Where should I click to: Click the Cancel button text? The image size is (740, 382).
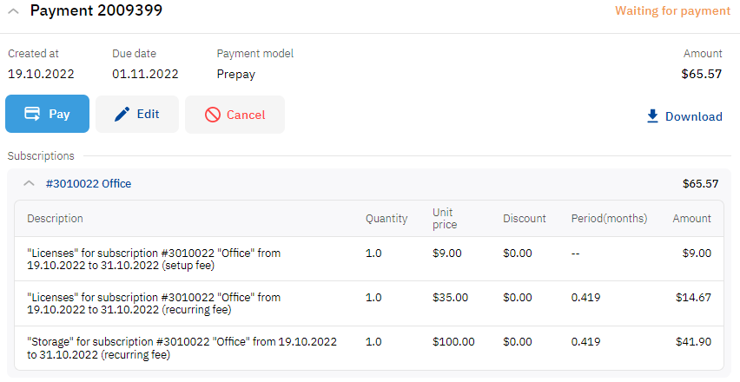(246, 115)
